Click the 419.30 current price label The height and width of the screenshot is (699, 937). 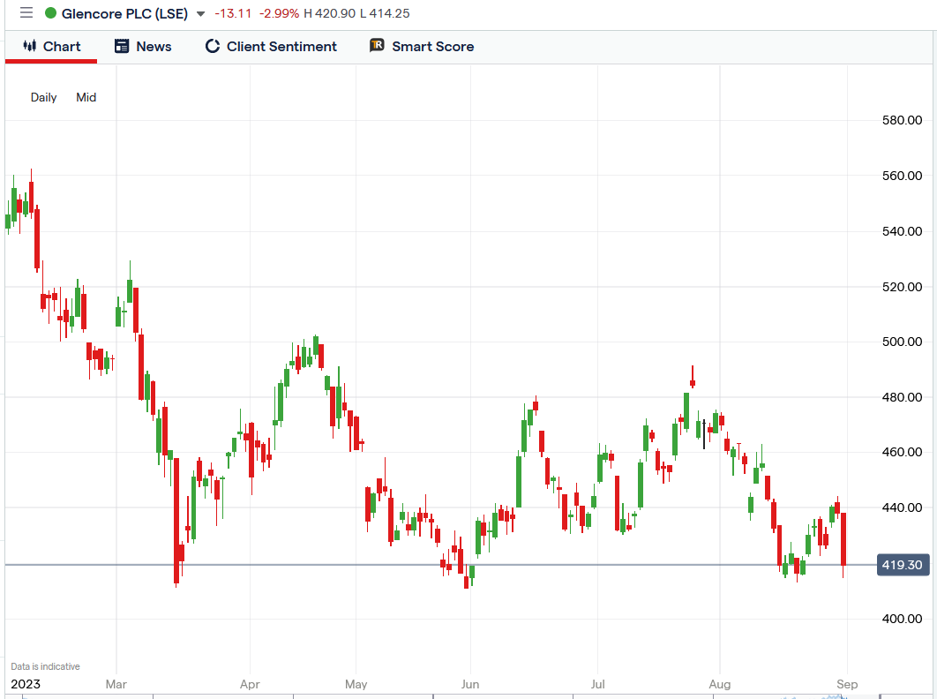coord(903,565)
